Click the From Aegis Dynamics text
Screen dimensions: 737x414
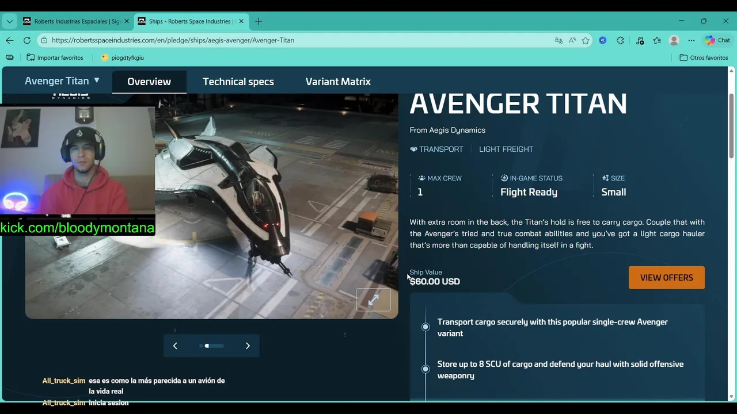click(447, 130)
